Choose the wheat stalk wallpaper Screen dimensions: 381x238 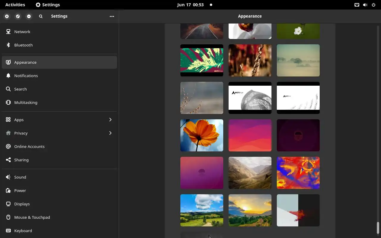tap(250, 60)
